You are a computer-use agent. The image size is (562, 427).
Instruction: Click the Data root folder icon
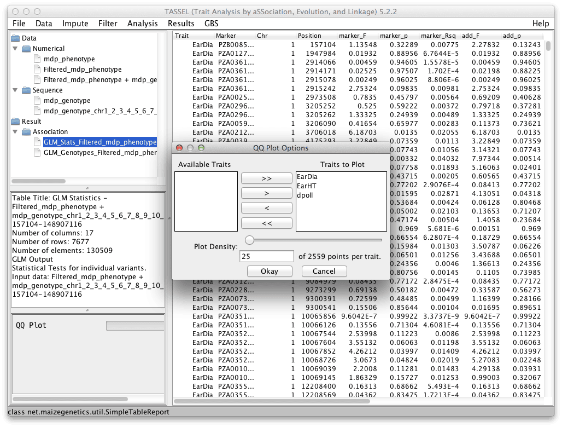(15, 38)
